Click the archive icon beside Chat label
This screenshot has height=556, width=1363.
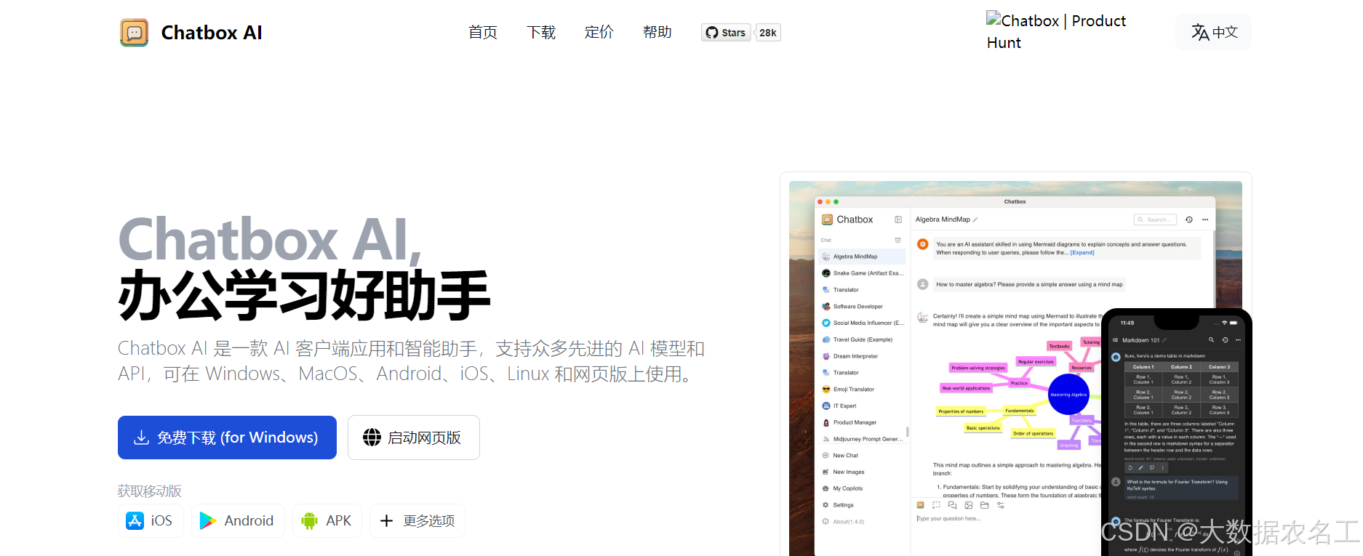[x=898, y=240]
